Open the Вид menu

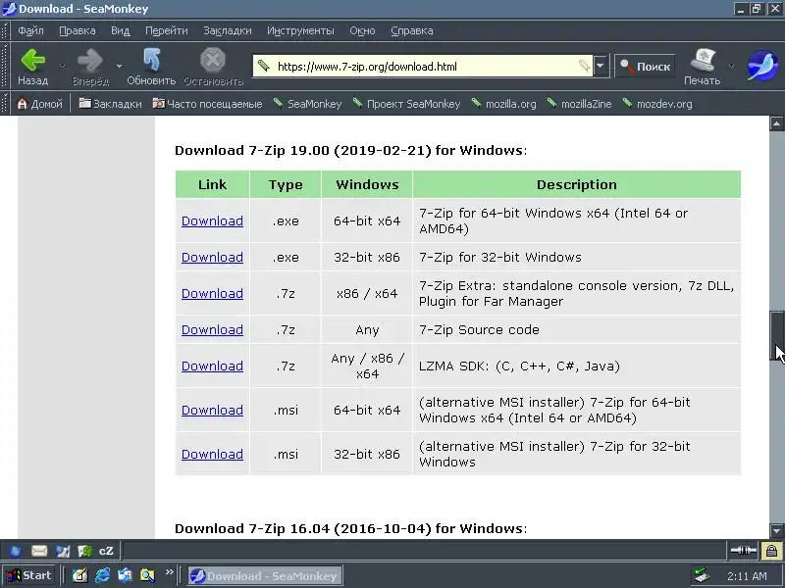point(120,30)
